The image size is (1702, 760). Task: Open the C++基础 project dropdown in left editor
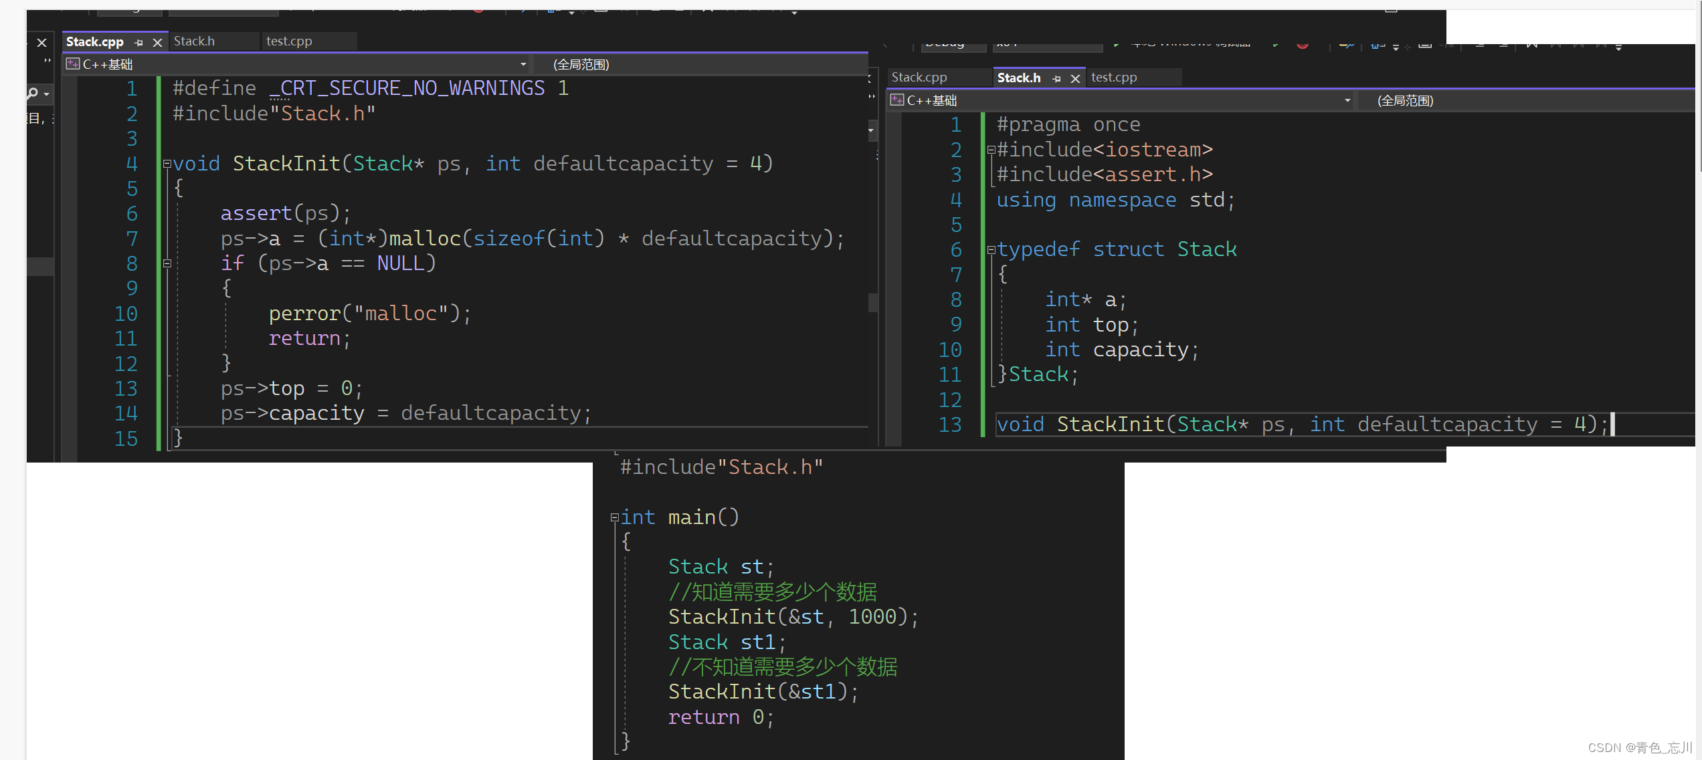coord(297,64)
